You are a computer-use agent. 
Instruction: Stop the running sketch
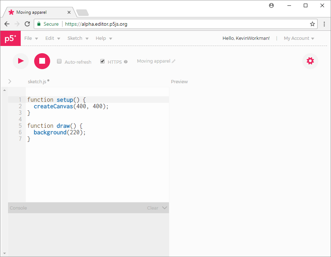pyautogui.click(x=42, y=61)
